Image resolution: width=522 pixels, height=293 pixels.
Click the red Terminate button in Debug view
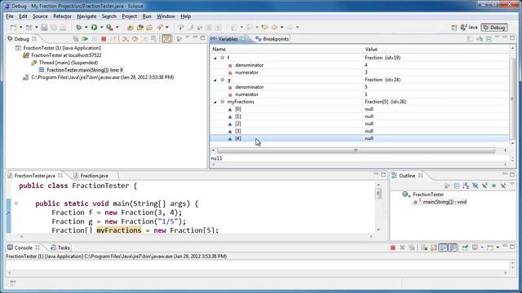click(x=104, y=39)
